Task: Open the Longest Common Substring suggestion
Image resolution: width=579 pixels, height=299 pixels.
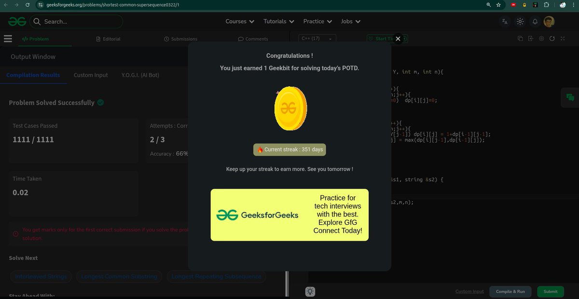Action: pyautogui.click(x=119, y=276)
